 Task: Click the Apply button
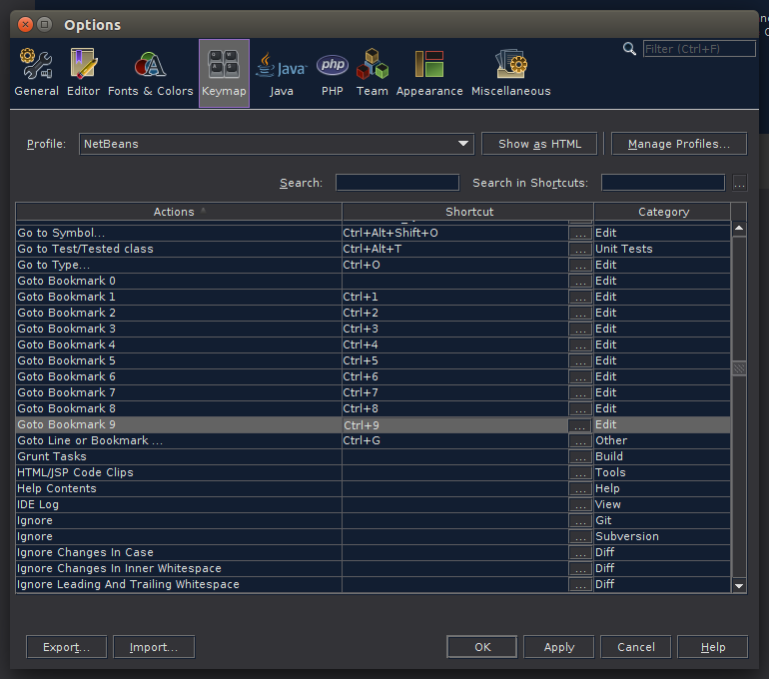(x=558, y=647)
